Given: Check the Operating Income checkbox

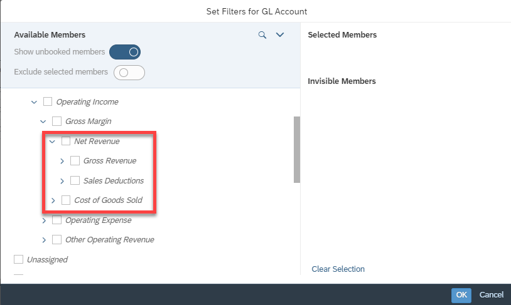Looking at the screenshot, I should pos(48,102).
